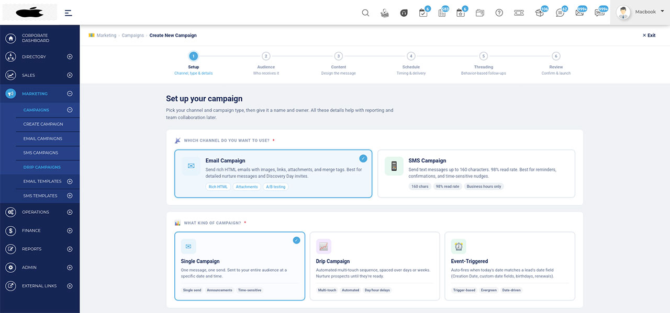Viewport: 670px width, 313px height.
Task: Click the Marketing megaphone sidebar icon
Action: (x=11, y=94)
